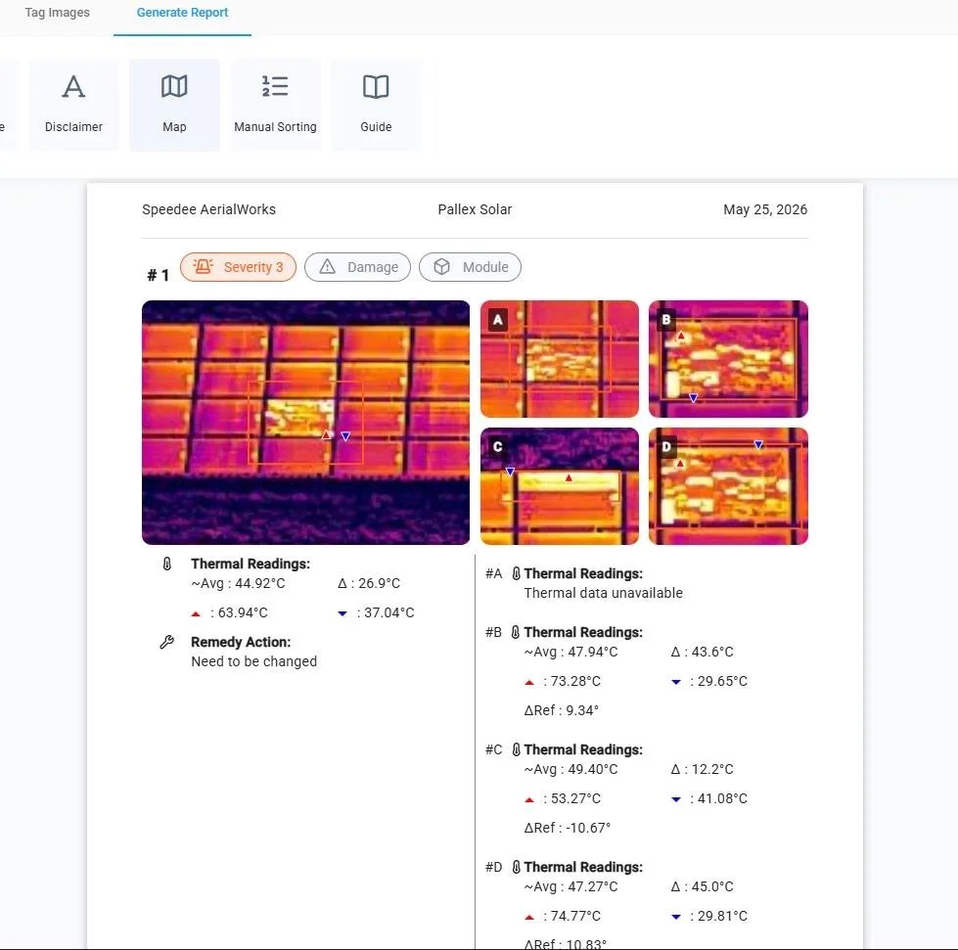Click the blue min marker in main image

pyautogui.click(x=345, y=436)
